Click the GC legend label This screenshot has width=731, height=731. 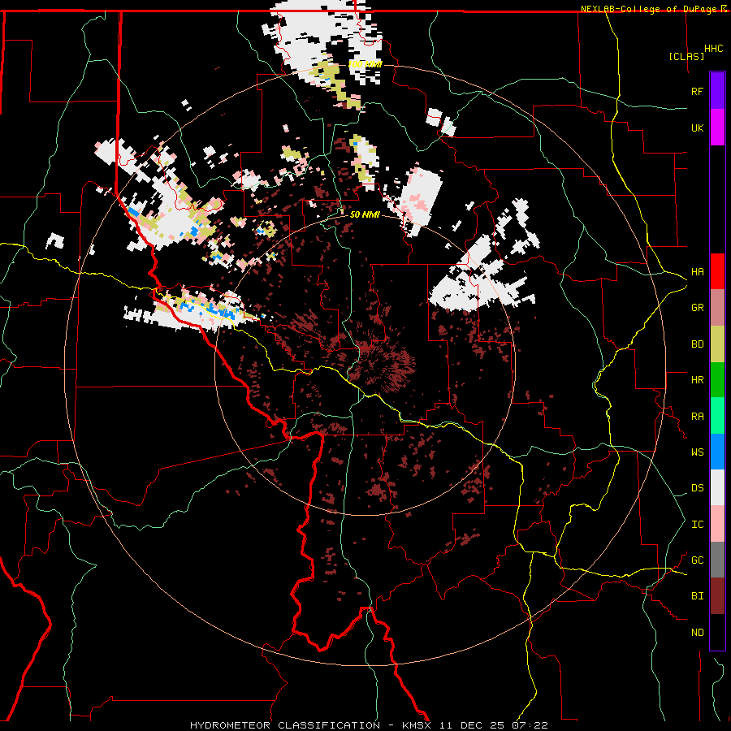(697, 560)
